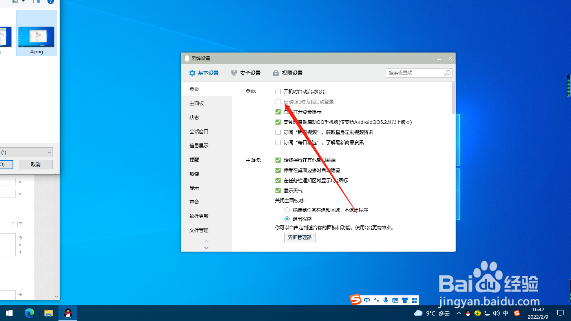Screen dimensions: 571x321
Task: Select 提醒 in the settings sidebar
Action: [x=206, y=160]
